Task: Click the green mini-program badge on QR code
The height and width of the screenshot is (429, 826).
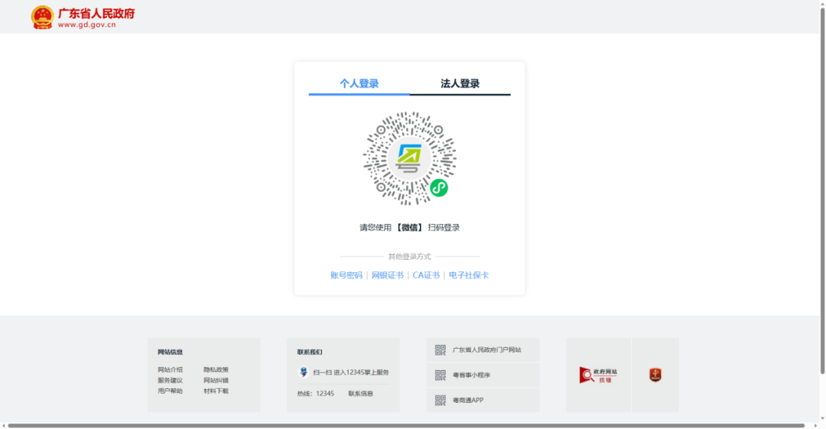Action: tap(439, 187)
